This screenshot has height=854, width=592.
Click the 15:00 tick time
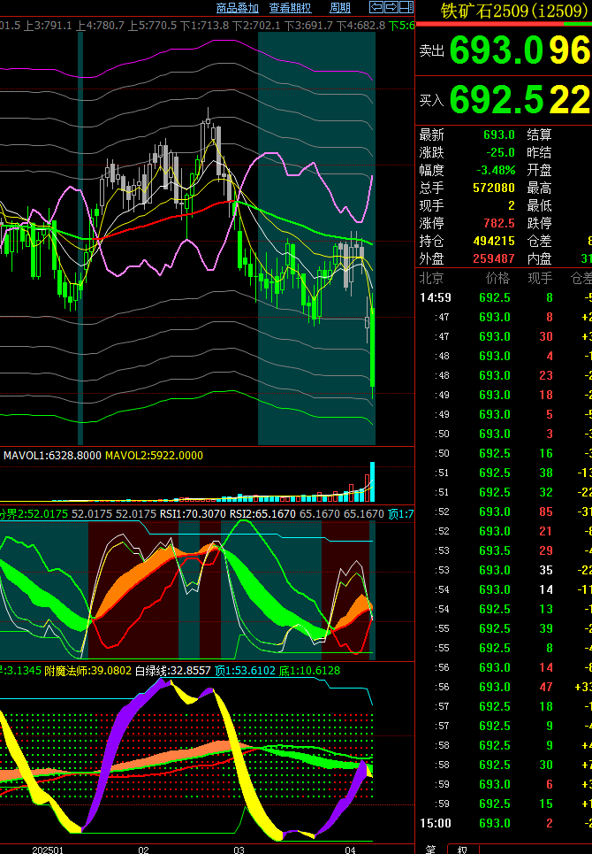click(x=436, y=823)
